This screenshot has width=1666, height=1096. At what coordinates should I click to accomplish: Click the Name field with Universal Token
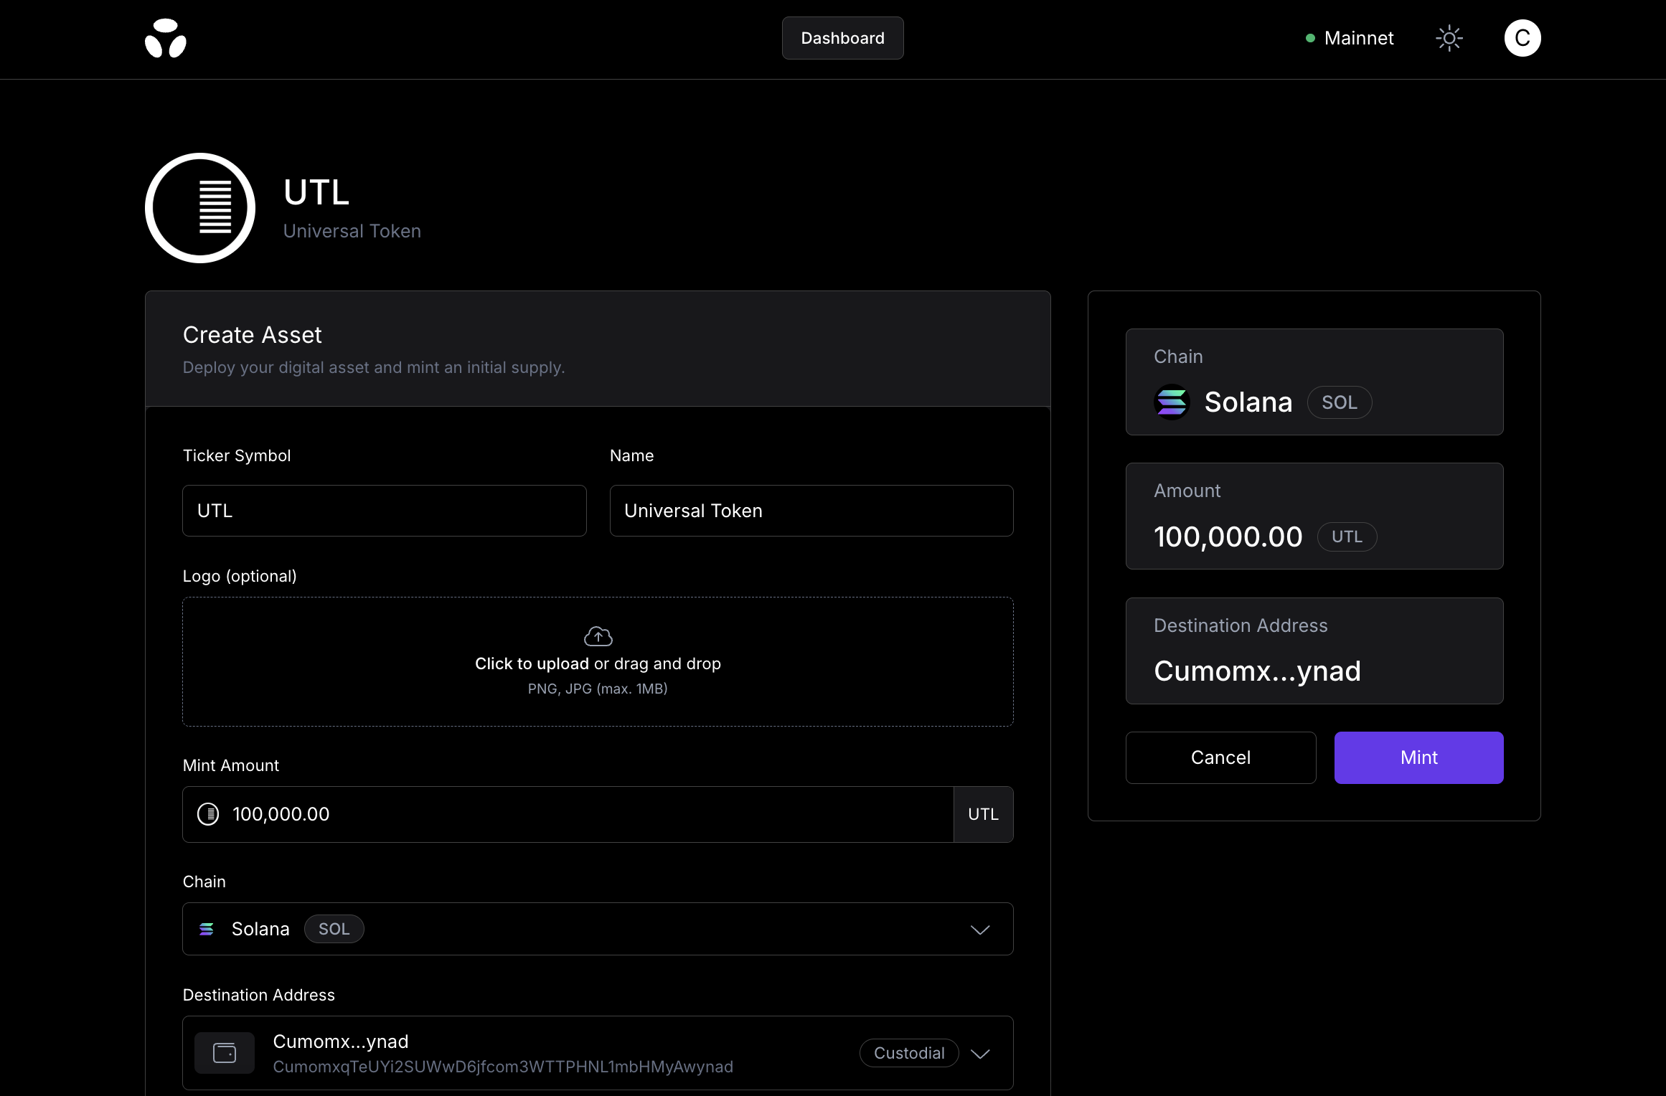pos(811,511)
